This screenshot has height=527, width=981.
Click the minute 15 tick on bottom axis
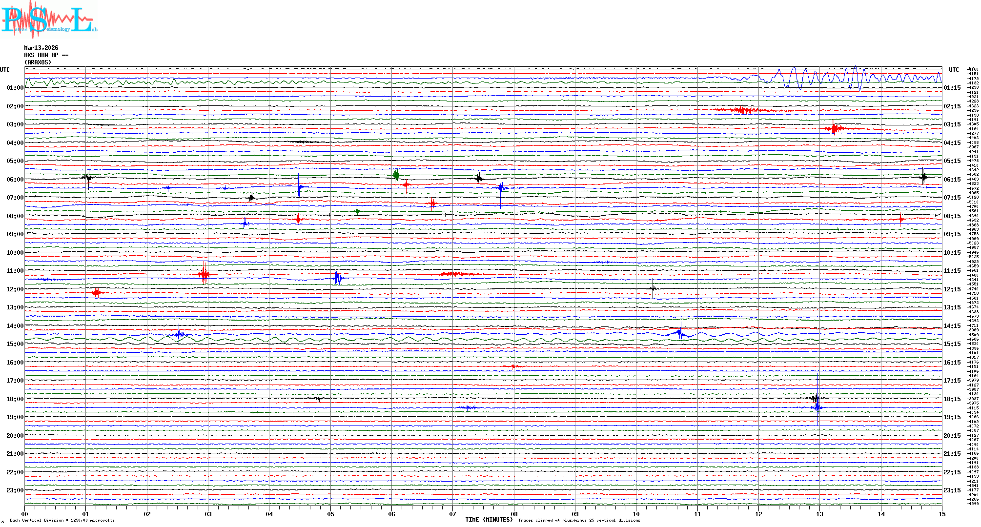coord(941,514)
